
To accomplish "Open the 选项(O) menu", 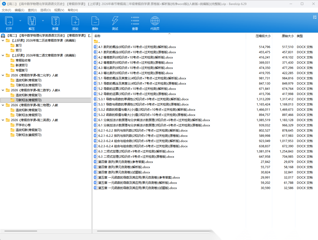I will pyautogui.click(x=45, y=10).
